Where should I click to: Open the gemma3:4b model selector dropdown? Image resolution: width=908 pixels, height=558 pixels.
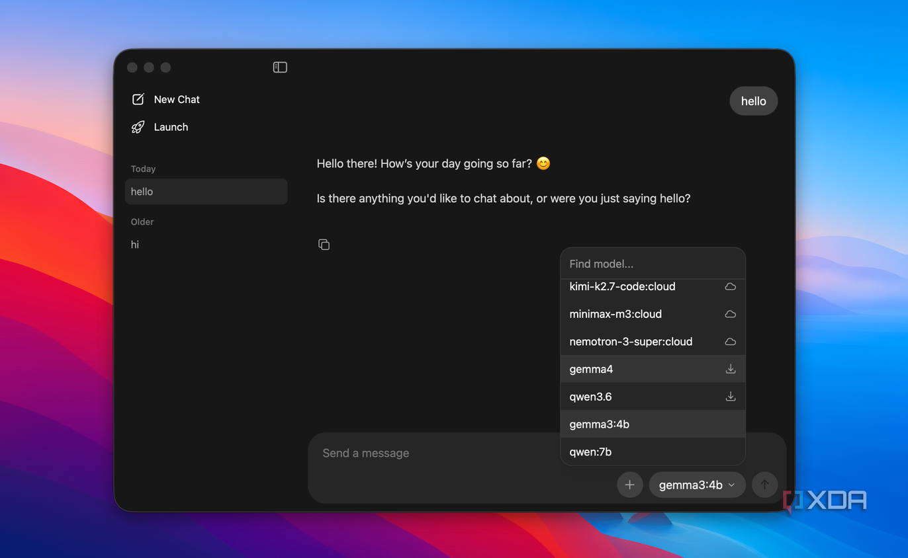point(697,485)
